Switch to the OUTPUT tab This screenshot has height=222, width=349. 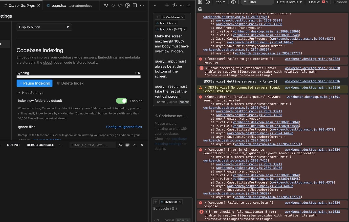(13, 145)
